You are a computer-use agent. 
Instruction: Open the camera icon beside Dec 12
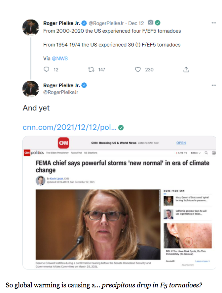150,23
